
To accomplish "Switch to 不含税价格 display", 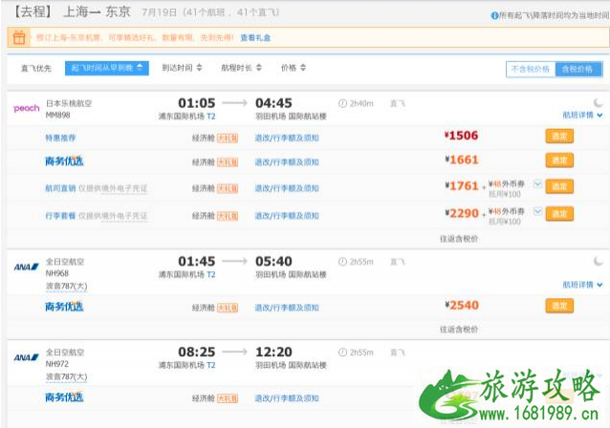I will pyautogui.click(x=531, y=69).
